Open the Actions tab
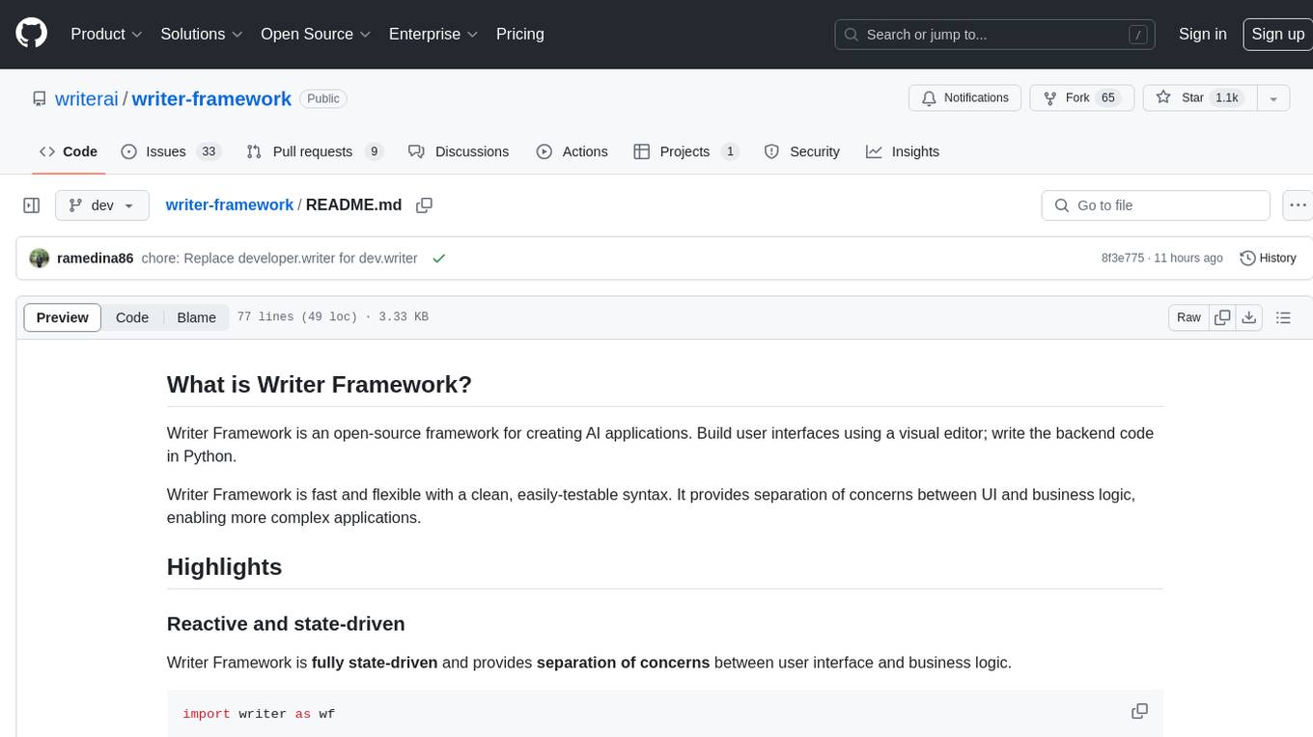The width and height of the screenshot is (1313, 737). coord(573,151)
